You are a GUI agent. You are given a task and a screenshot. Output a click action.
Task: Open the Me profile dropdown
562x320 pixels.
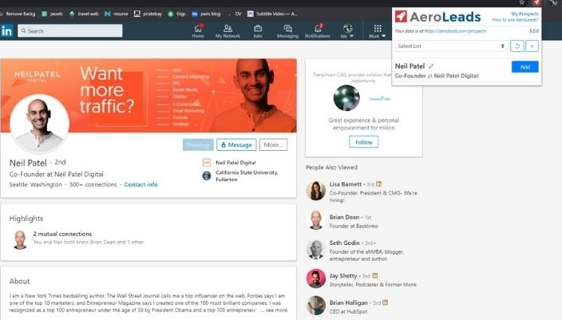(x=347, y=31)
